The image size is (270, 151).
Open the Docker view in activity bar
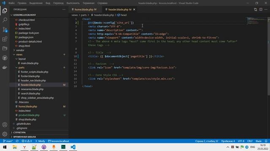[x=5, y=67]
